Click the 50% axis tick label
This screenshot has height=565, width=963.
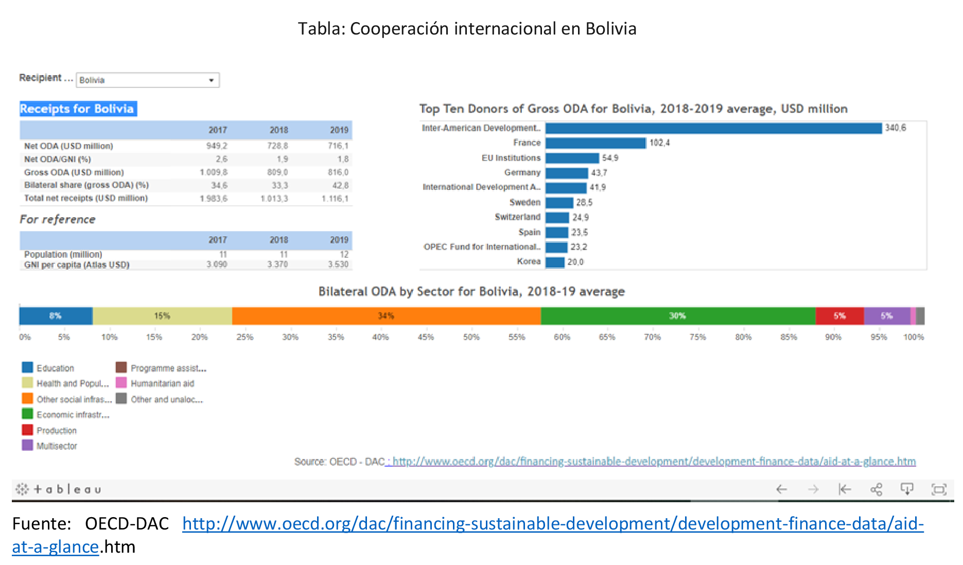point(471,337)
